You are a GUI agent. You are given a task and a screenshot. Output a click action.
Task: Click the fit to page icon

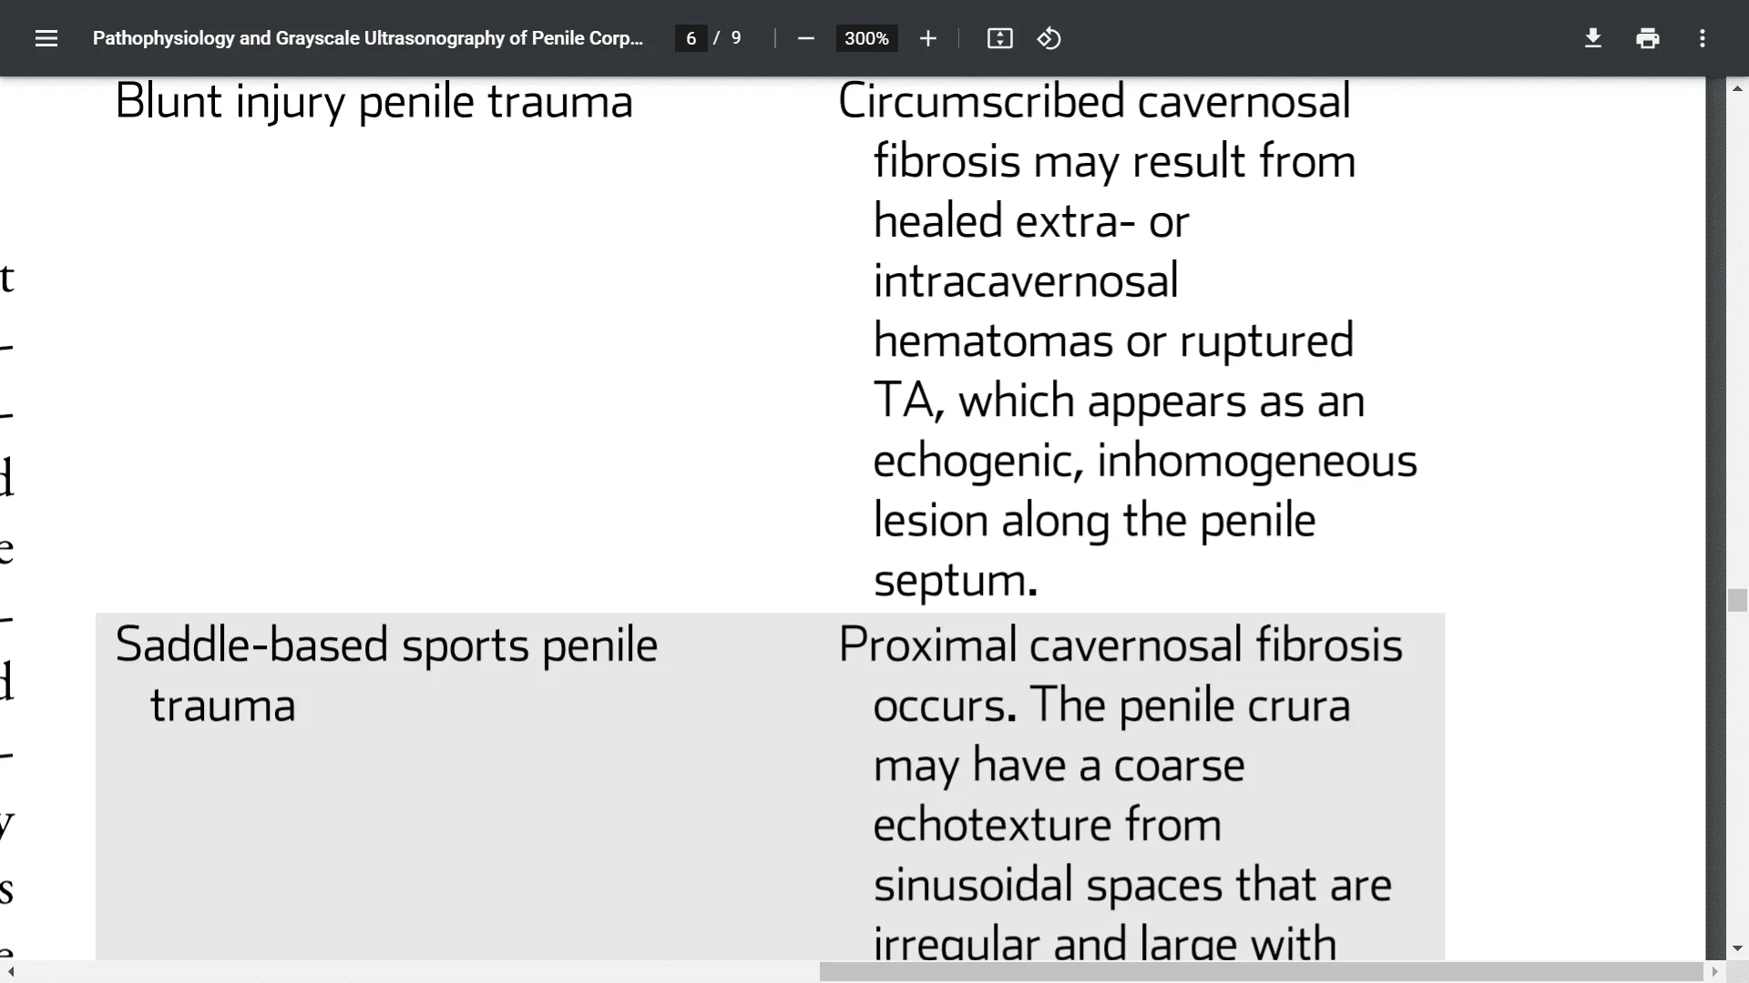click(999, 38)
